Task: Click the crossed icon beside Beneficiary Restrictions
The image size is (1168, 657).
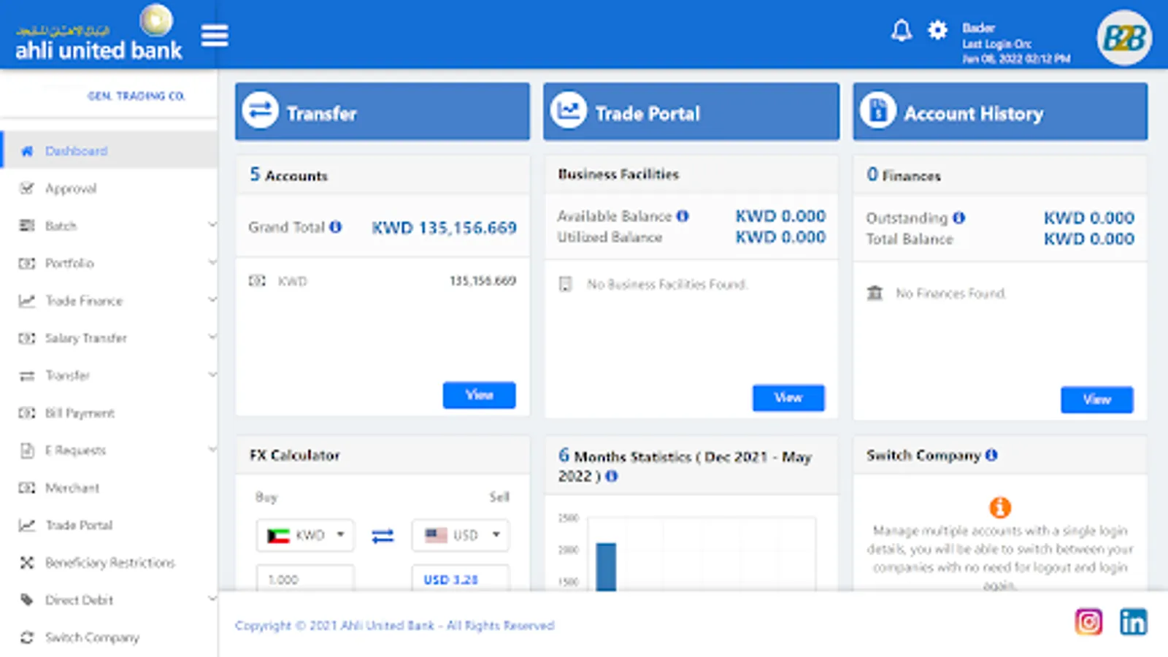Action: point(27,562)
